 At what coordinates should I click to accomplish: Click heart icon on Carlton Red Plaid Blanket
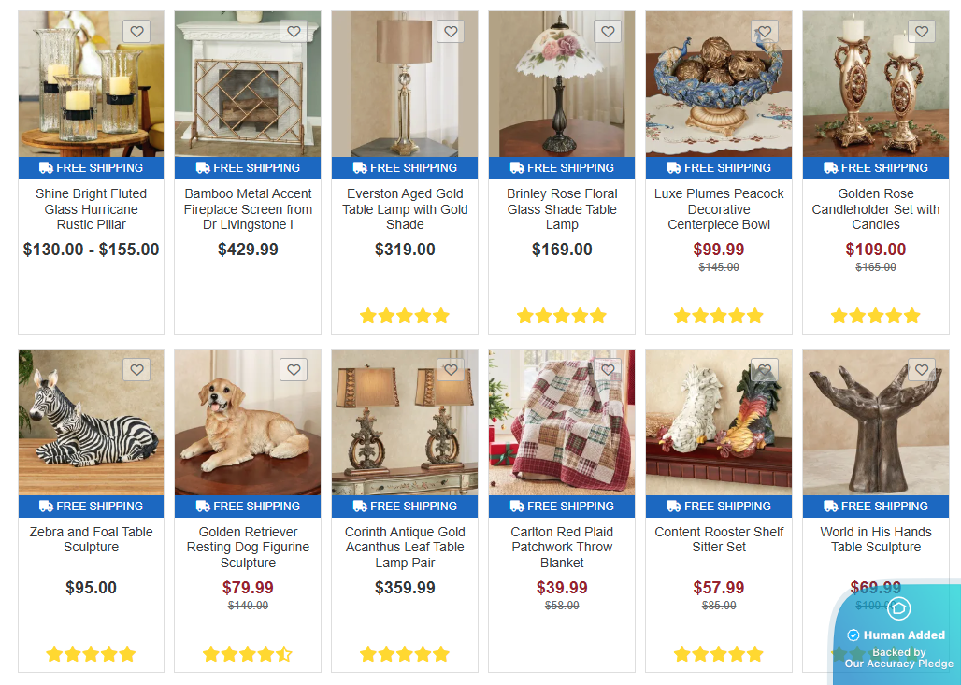coord(608,369)
